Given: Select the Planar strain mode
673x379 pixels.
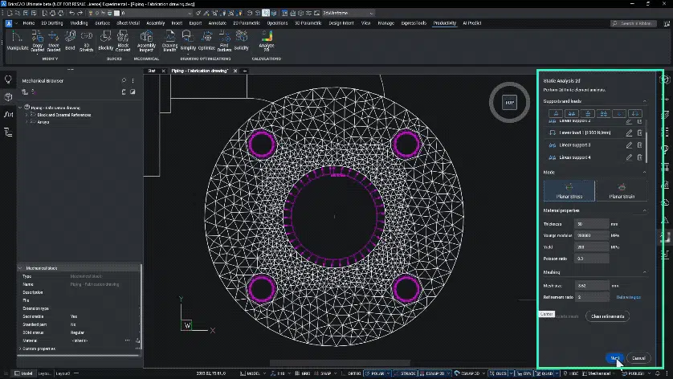Looking at the screenshot, I should (621, 189).
